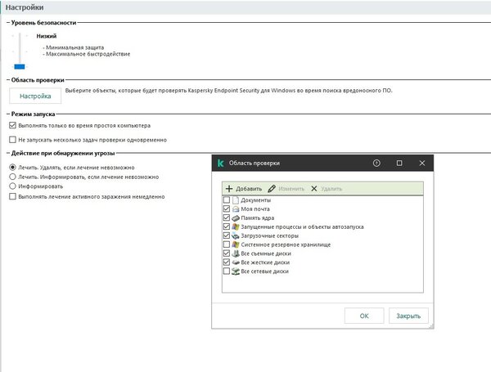Screen dimensions: 491x372
Task: Click the Максимальное быстродействие description line
Action: pos(87,54)
